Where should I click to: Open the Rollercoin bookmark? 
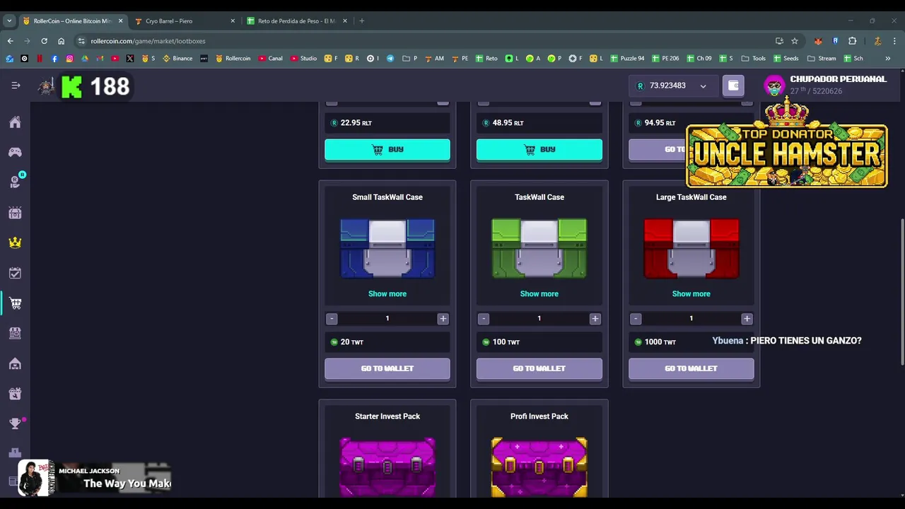pyautogui.click(x=233, y=59)
